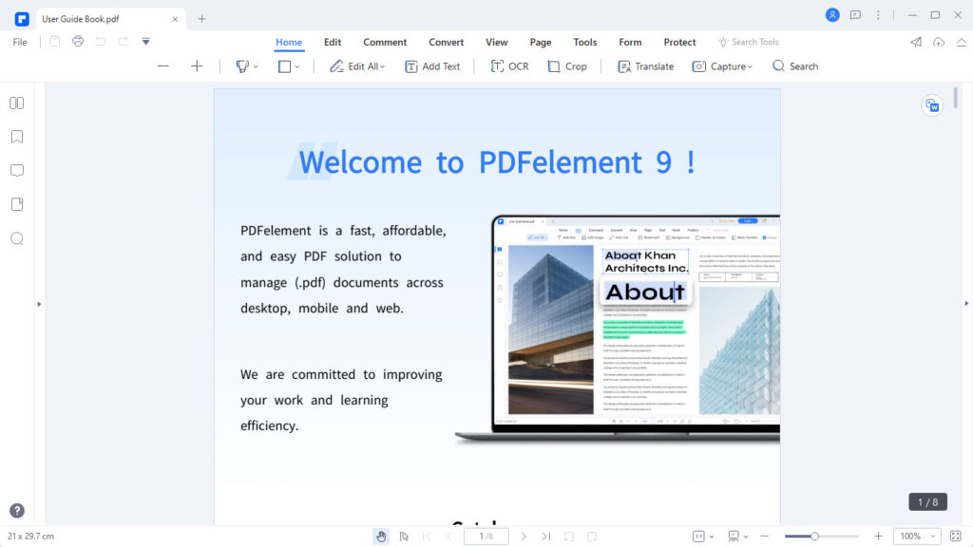Switch to the Comment tab
Screen dimensions: 973x547
click(385, 42)
